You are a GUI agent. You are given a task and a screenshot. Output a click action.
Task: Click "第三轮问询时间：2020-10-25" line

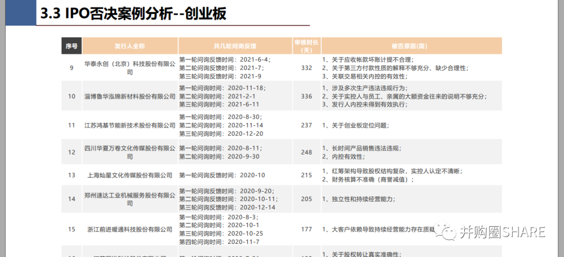221,233
